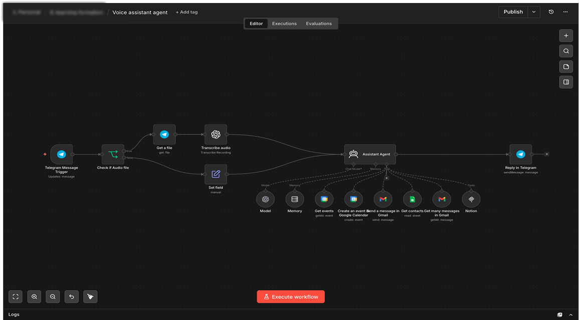This screenshot has width=579, height=320.
Task: Open the Telegram Message Trigger node
Action: (62, 154)
